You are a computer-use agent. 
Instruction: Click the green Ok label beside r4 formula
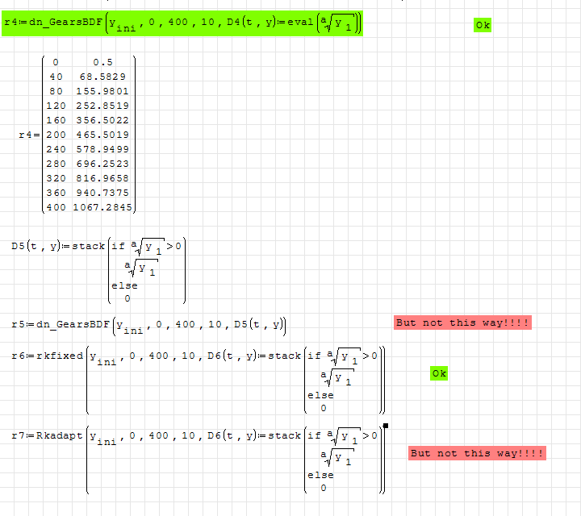[x=483, y=25]
